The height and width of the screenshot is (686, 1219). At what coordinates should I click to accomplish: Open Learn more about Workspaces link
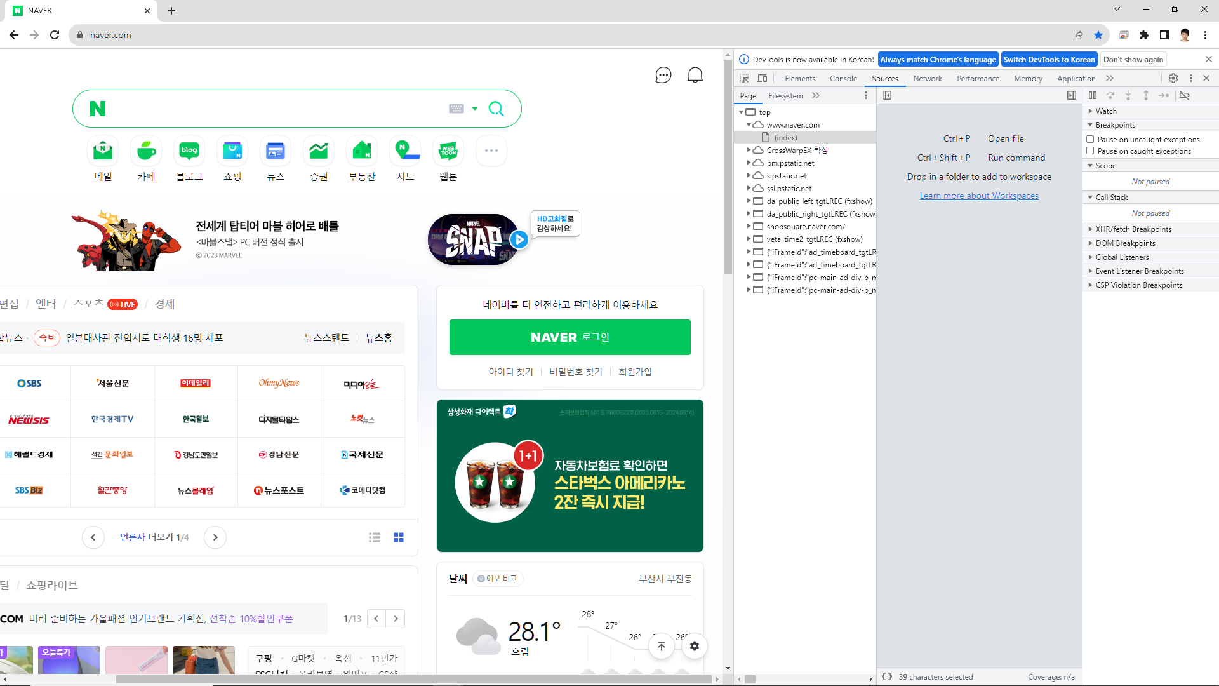(979, 196)
